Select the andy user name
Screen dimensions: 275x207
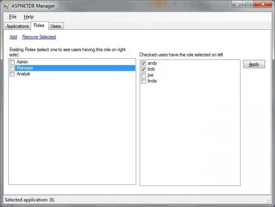(x=152, y=63)
